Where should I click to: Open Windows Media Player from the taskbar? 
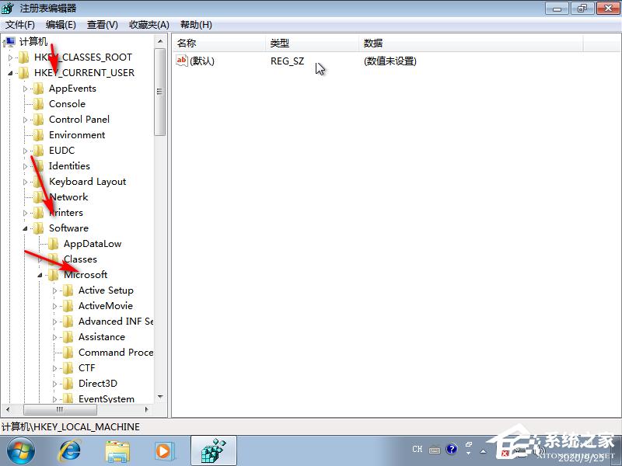click(x=164, y=451)
